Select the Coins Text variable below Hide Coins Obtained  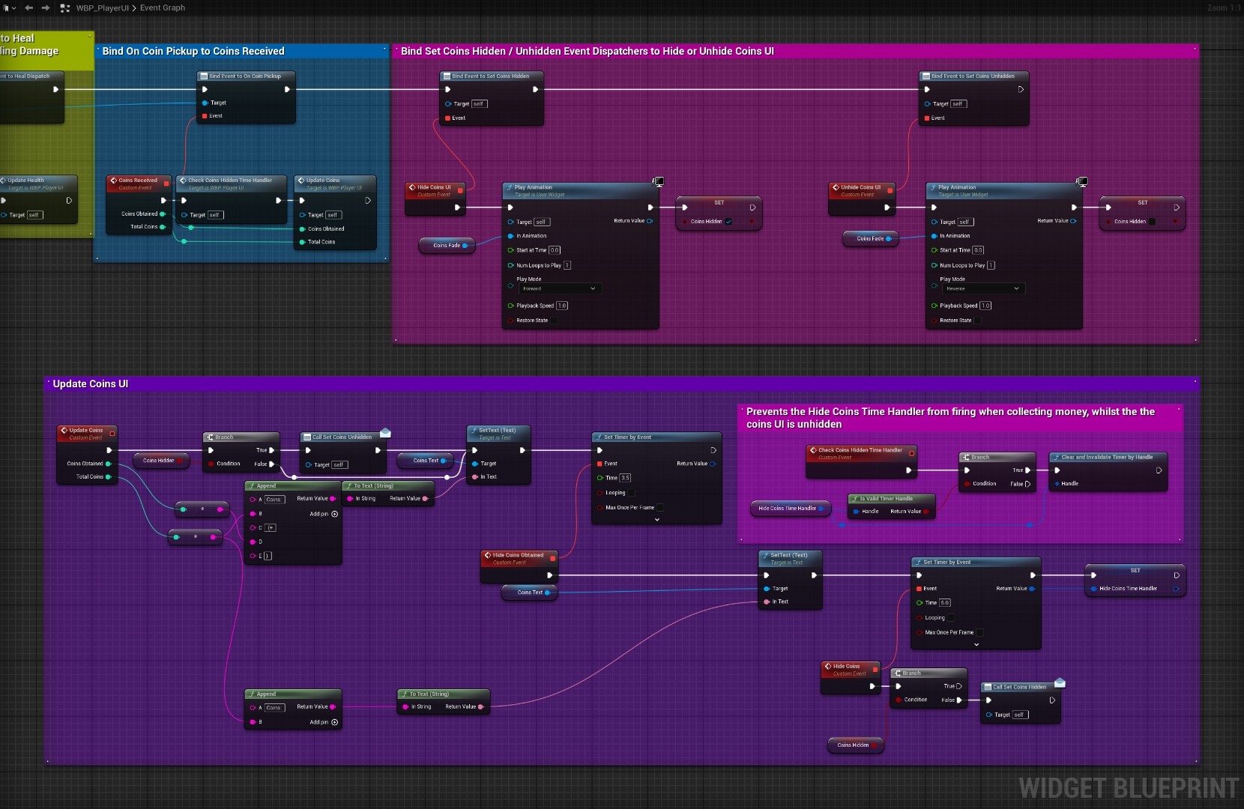[530, 592]
